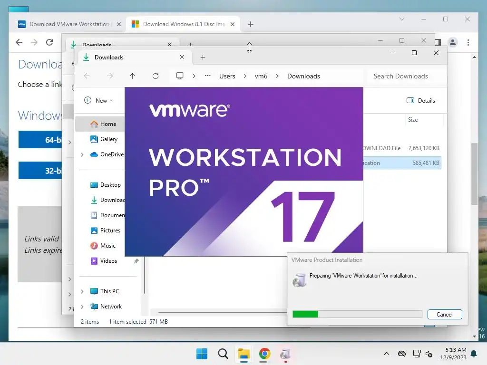Click Chrome's forward button

pos(34,42)
